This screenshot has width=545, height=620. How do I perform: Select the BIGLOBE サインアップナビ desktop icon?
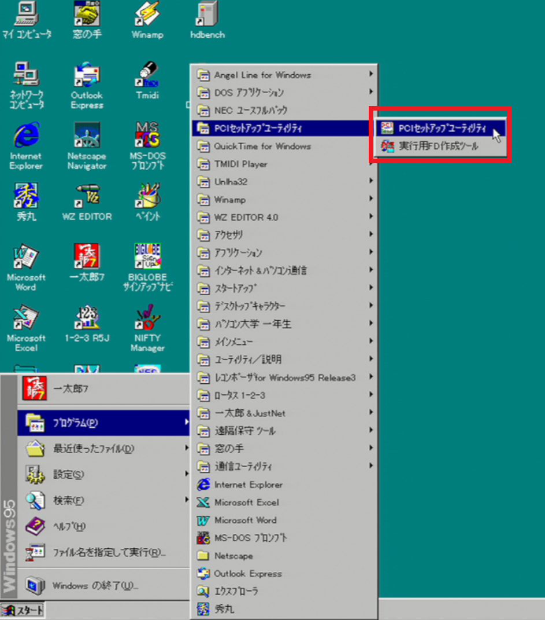[147, 267]
